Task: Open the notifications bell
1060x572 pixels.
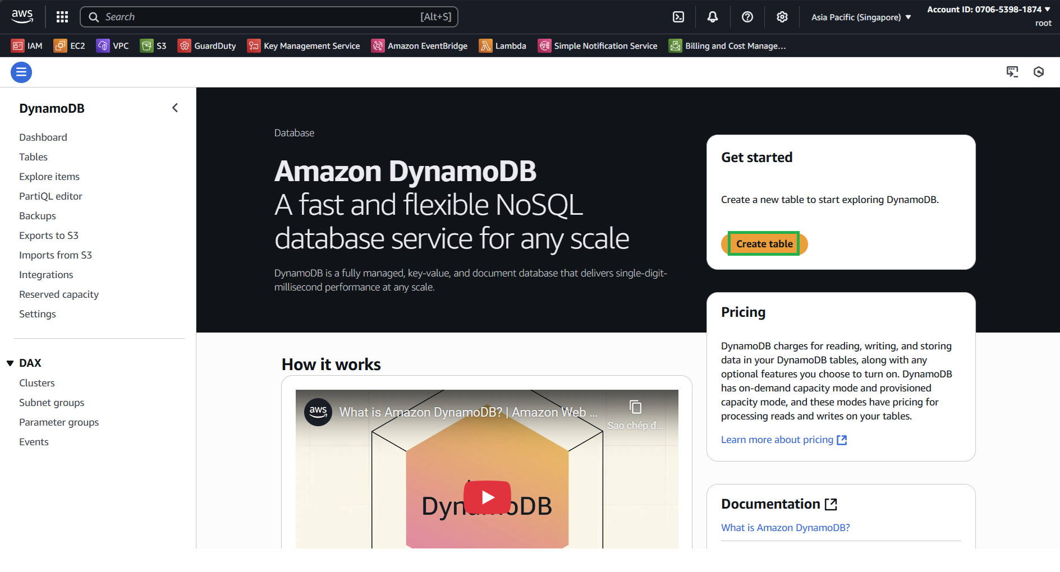Action: [x=713, y=17]
